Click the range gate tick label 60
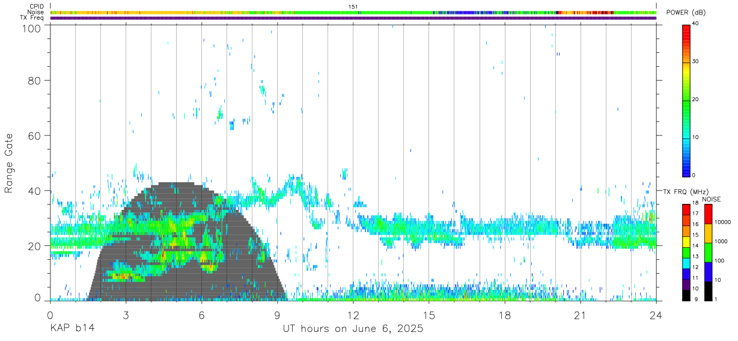This screenshot has width=738, height=341. click(35, 135)
